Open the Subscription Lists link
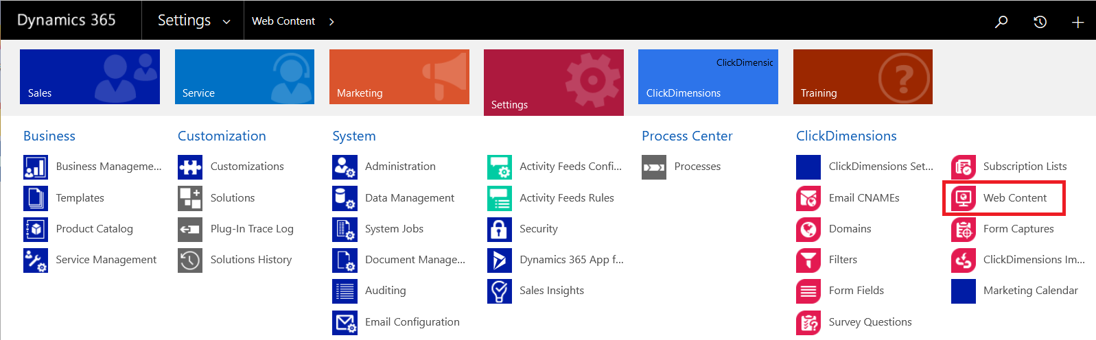The image size is (1096, 340). pos(1025,167)
